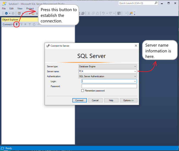Screen dimensions: 179x151
Task: Toggle the Remember password checkbox
Action: tap(83, 91)
